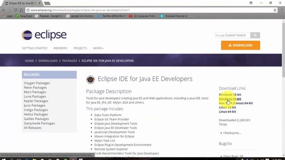Go to DOWNLOADS in the breadcrumb
This screenshot has height=160, width=285.
pos(48,61)
